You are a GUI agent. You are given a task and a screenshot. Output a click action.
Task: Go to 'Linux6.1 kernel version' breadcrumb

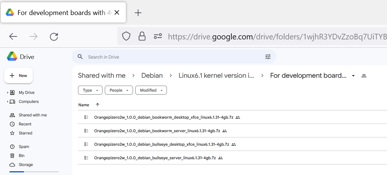216,75
